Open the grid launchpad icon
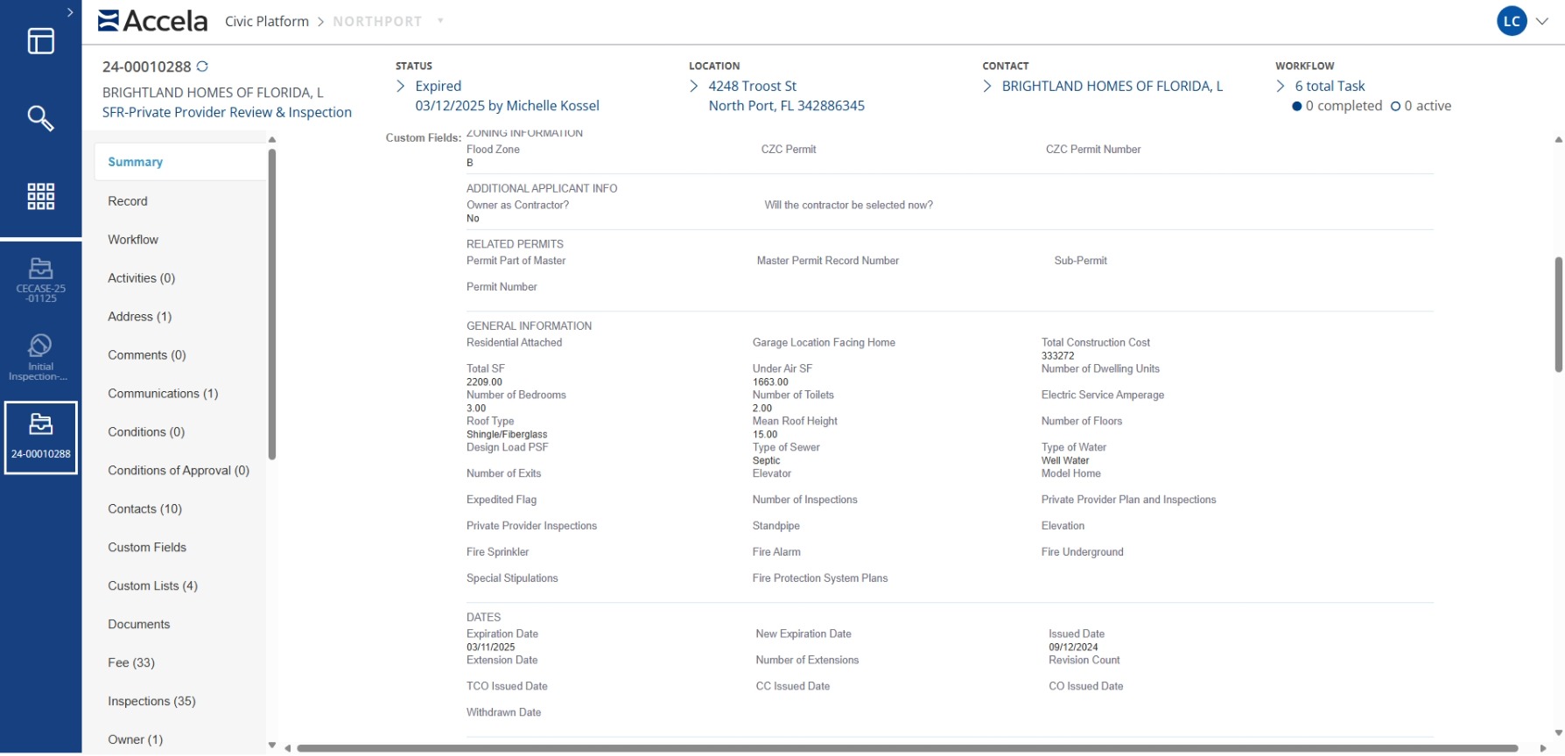The width and height of the screenshot is (1565, 756). point(40,196)
